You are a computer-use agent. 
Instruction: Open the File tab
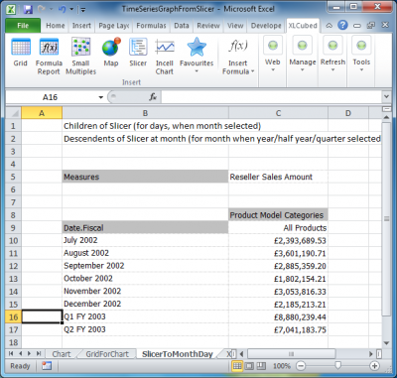tap(23, 26)
